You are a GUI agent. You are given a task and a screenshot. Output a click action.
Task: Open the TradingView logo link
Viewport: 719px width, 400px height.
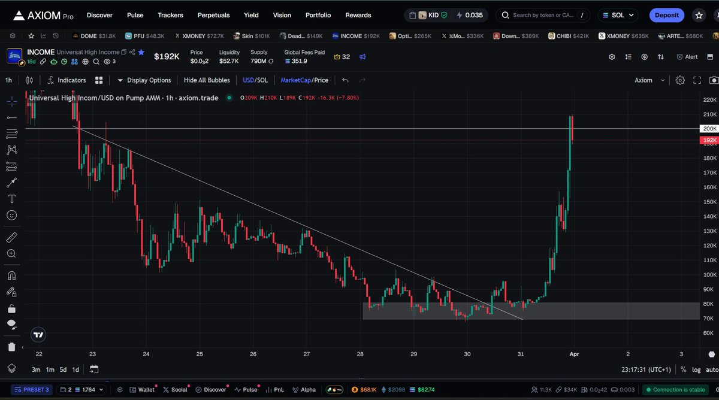click(x=38, y=335)
